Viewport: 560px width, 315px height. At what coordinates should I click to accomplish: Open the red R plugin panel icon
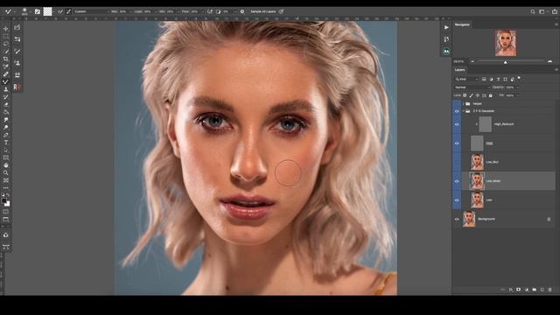pos(17,87)
